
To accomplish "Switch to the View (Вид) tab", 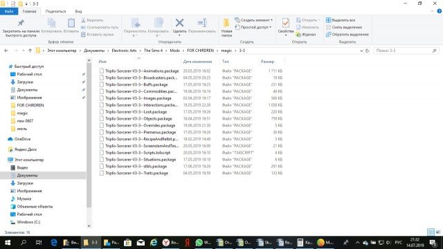I will pos(78,11).
